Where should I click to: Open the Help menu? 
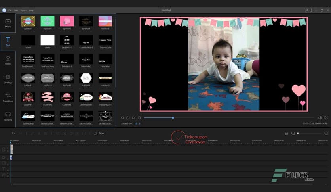point(31,10)
